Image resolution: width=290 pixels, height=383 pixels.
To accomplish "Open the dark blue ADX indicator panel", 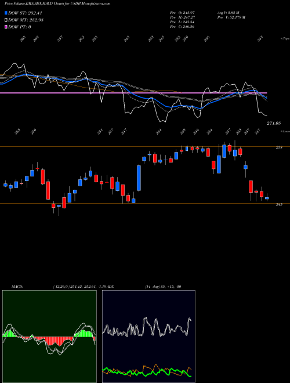I will (x=148, y=337).
